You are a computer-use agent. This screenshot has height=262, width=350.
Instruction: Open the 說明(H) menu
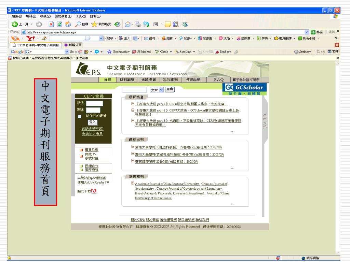pyautogui.click(x=95, y=16)
